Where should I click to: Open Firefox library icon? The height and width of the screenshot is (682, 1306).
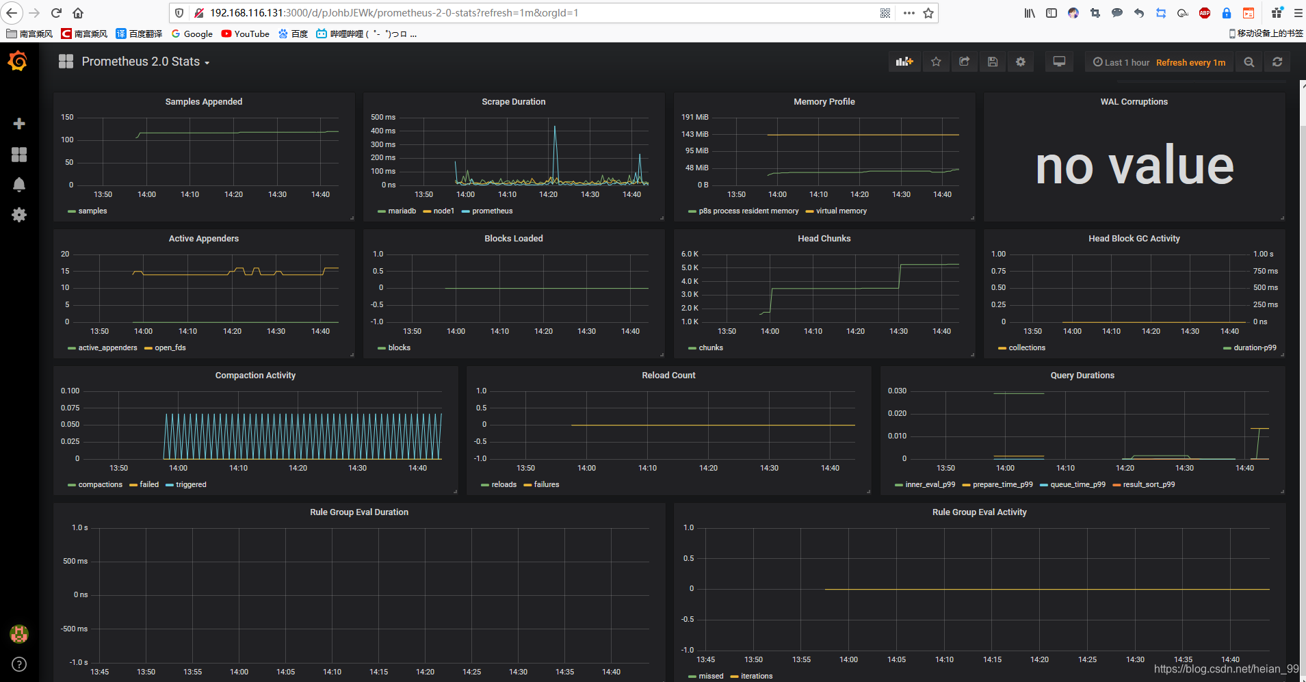point(1030,13)
